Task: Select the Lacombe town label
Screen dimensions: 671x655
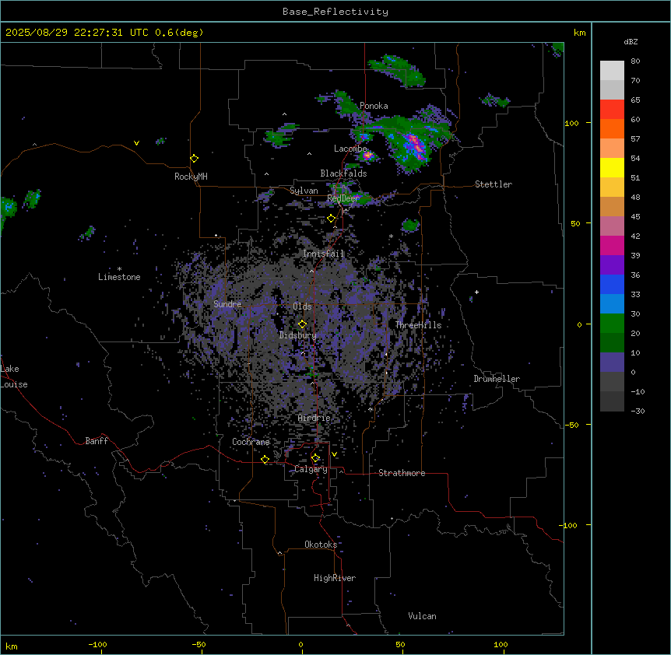Action: [350, 149]
